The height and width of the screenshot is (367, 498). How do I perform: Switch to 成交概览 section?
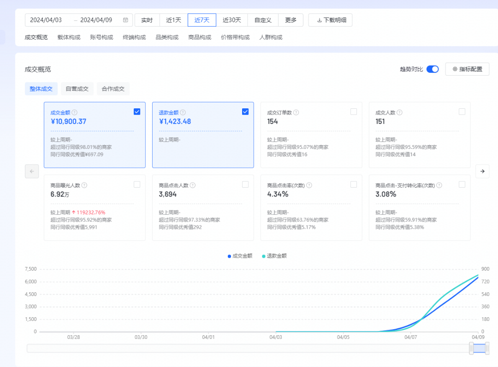tap(36, 37)
